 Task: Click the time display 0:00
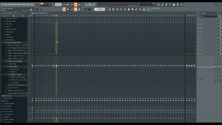[90, 5]
